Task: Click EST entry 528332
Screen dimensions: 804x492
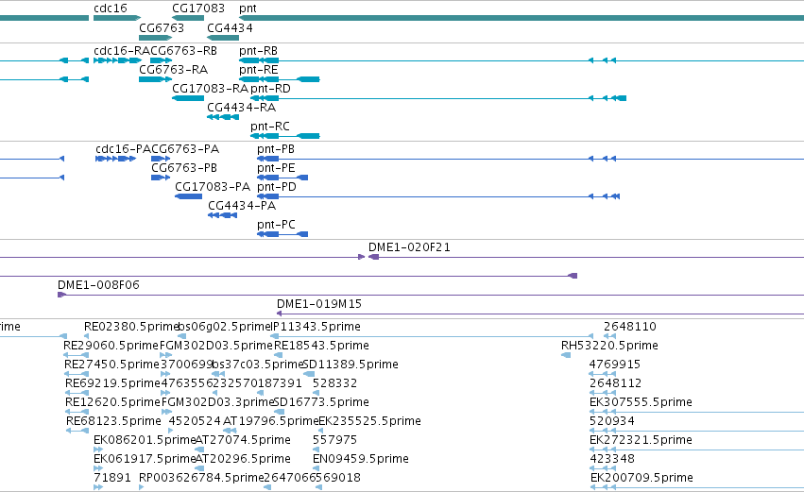Action: (334, 383)
